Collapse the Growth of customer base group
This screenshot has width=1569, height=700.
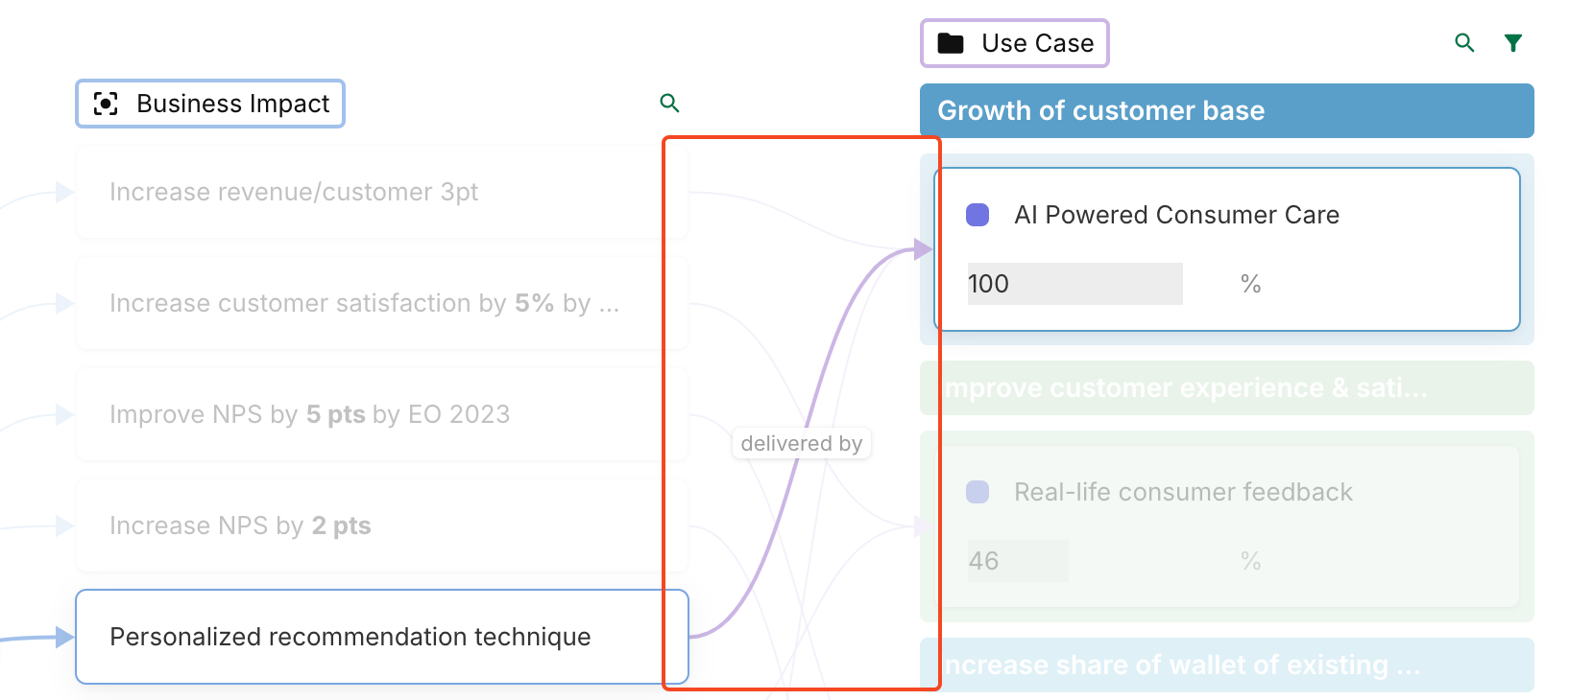pos(1225,111)
